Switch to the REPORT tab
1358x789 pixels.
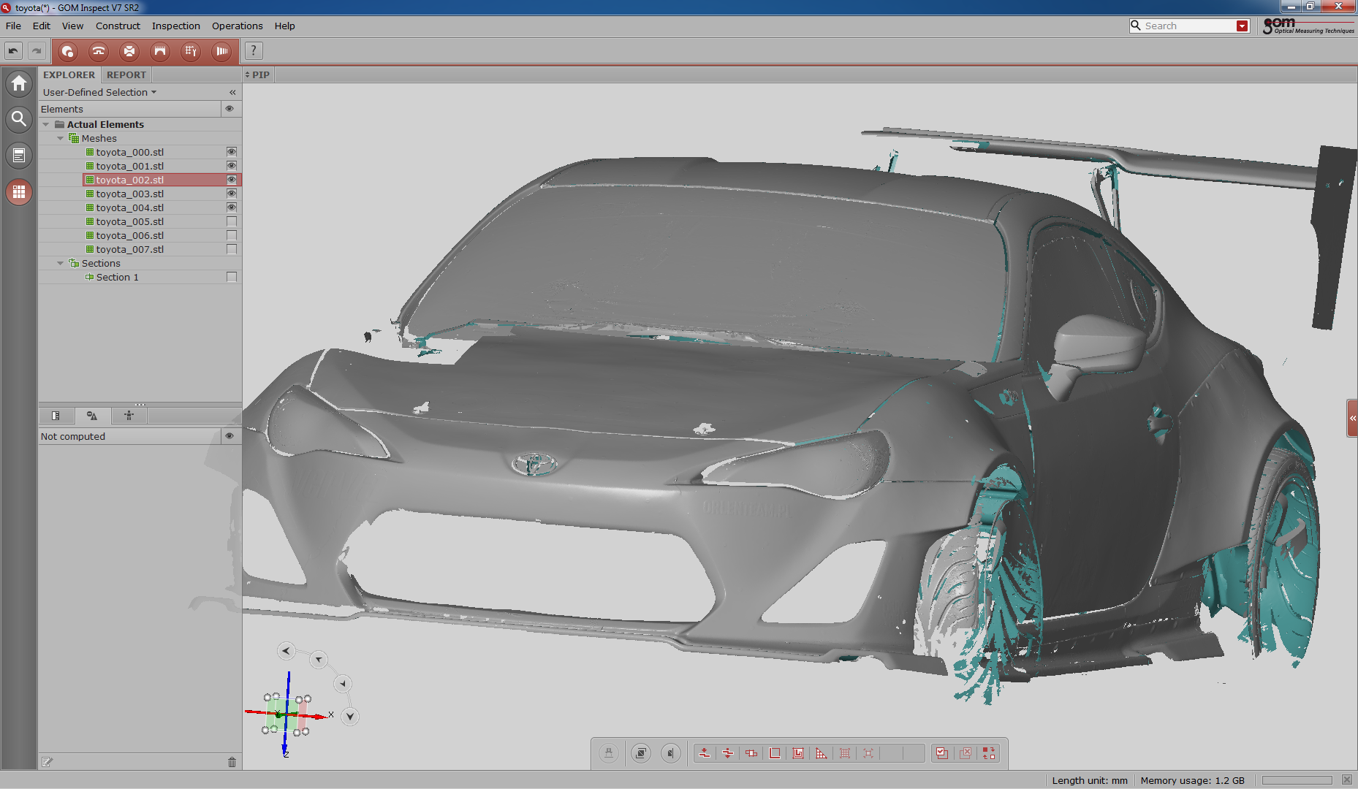[x=126, y=75]
